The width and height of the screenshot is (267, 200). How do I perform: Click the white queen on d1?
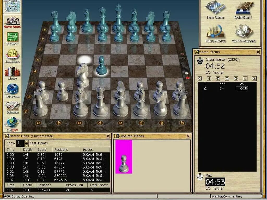[x=100, y=102]
